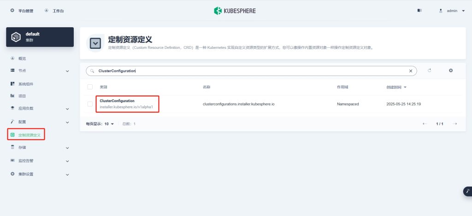
Task: Go to next page arrow
Action: tap(455, 124)
